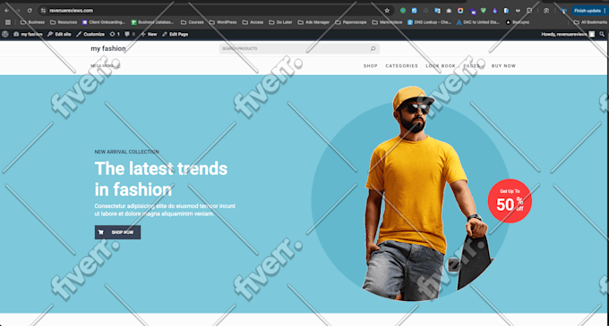Open the New menu in admin bar

pos(149,34)
